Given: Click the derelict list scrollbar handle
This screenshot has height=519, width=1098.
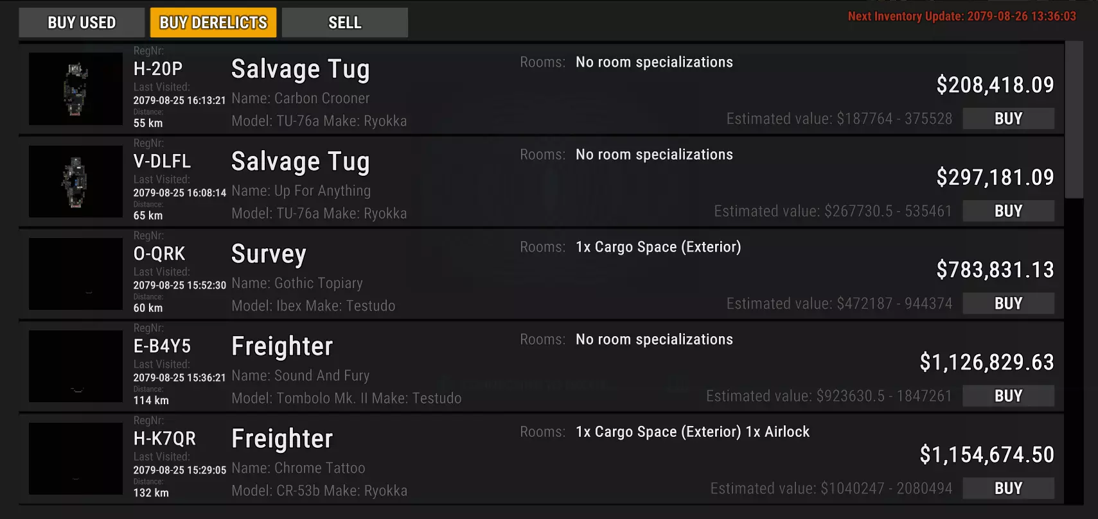Looking at the screenshot, I should pos(1074,119).
